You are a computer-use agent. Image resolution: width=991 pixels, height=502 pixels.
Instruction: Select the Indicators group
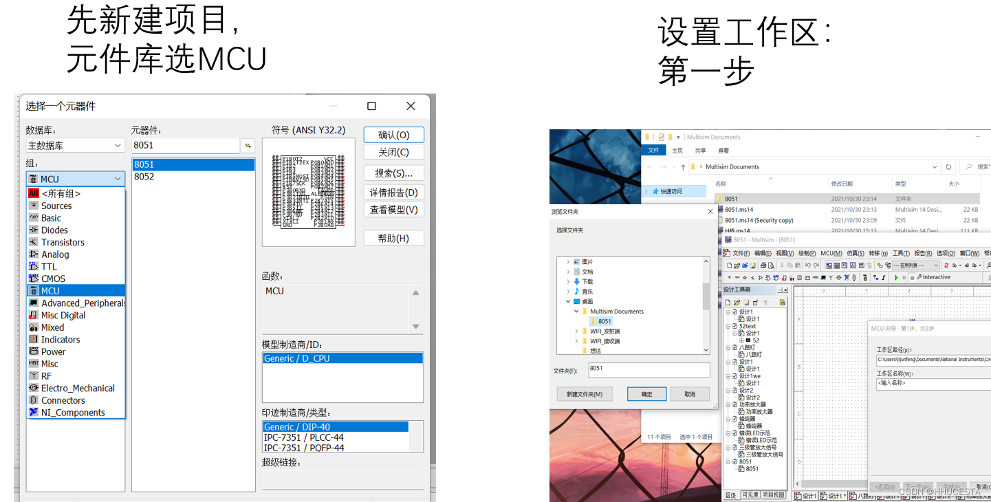point(76,340)
